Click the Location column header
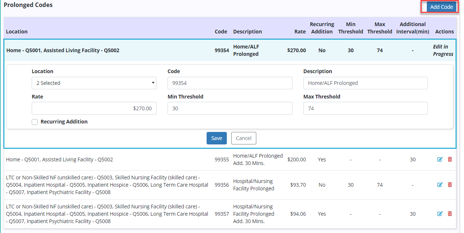 (x=17, y=32)
